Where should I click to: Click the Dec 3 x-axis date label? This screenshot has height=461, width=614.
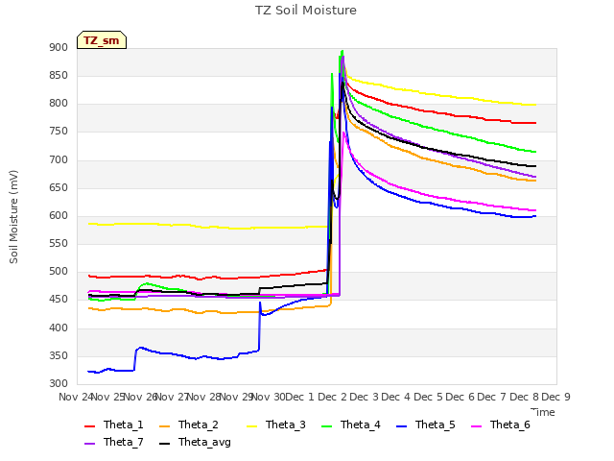coord(365,397)
